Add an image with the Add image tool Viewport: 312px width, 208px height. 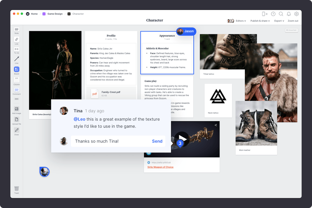[16, 109]
